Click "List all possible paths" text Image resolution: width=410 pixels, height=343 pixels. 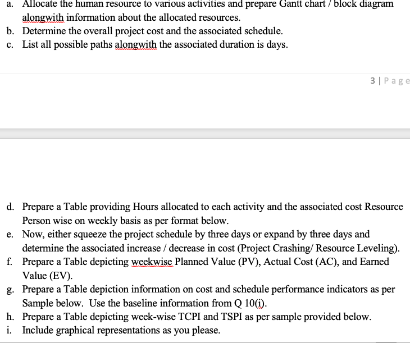[67, 44]
